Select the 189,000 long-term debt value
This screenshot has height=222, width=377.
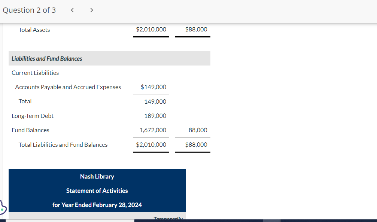155,116
